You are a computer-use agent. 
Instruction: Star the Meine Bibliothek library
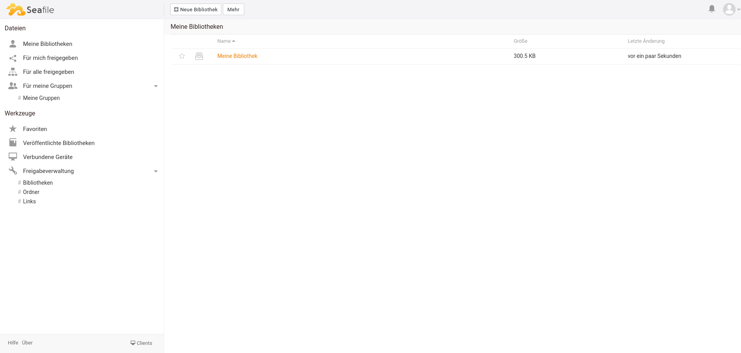[x=182, y=56]
